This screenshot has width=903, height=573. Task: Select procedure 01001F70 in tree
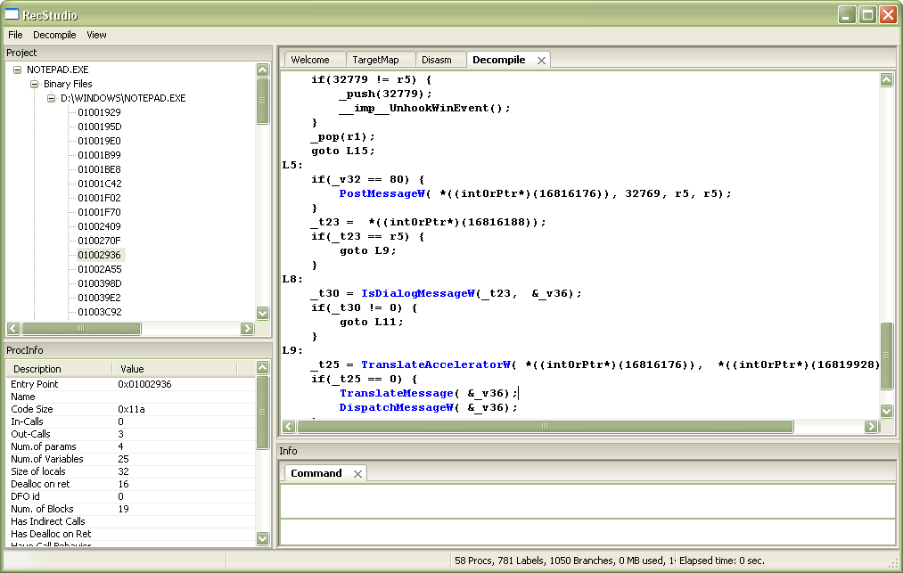click(99, 212)
